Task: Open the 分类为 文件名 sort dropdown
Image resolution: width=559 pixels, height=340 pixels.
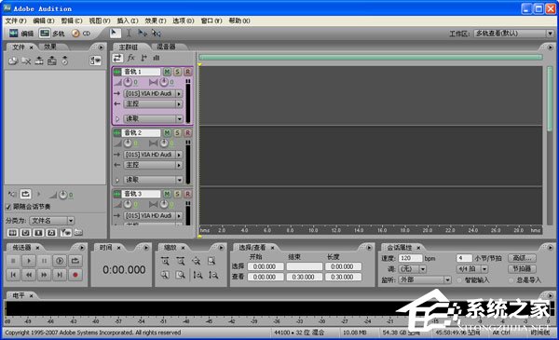Action: click(51, 221)
